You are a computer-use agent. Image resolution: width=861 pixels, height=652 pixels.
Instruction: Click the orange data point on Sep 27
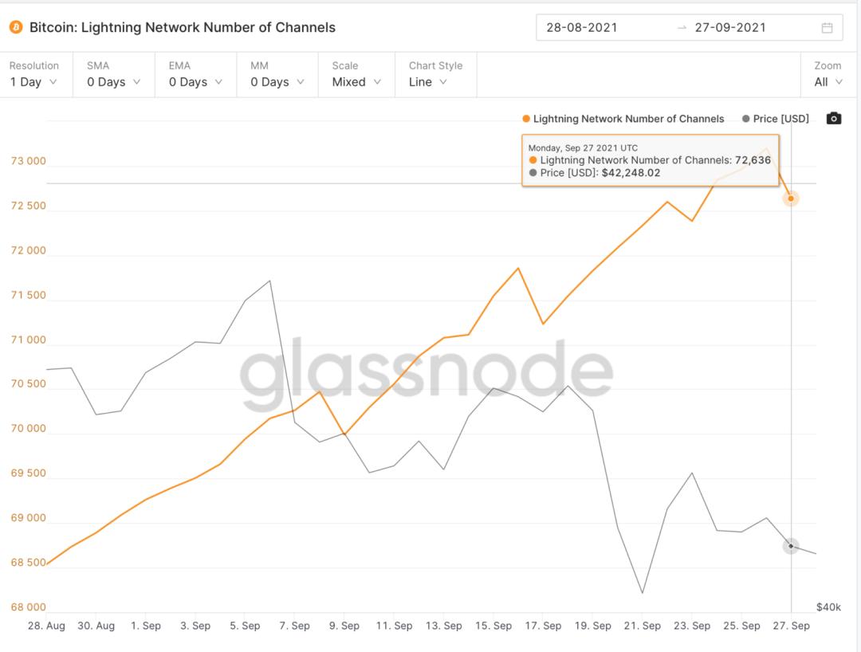tap(791, 198)
